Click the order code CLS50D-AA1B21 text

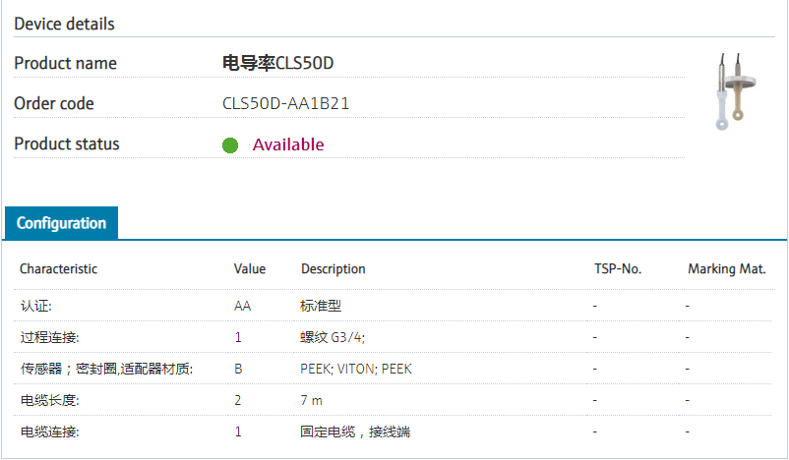point(286,103)
